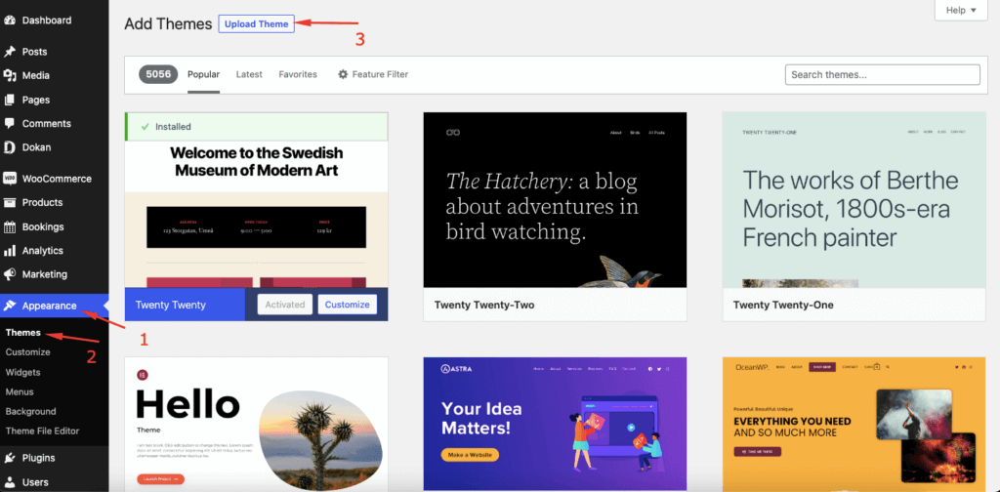The image size is (1000, 492).
Task: Switch to the Favorites tab
Action: (298, 74)
